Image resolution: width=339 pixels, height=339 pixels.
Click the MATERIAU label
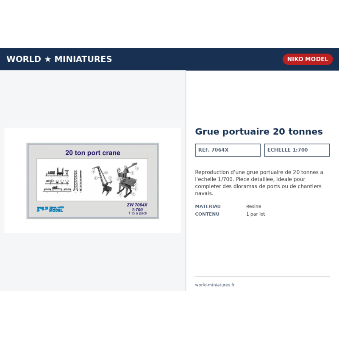[208, 206]
